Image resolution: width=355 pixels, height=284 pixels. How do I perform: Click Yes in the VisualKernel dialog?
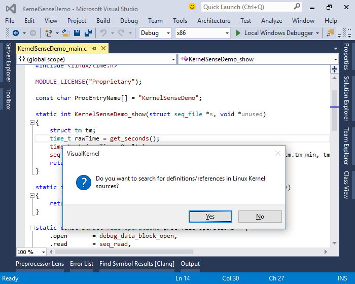[x=210, y=217]
